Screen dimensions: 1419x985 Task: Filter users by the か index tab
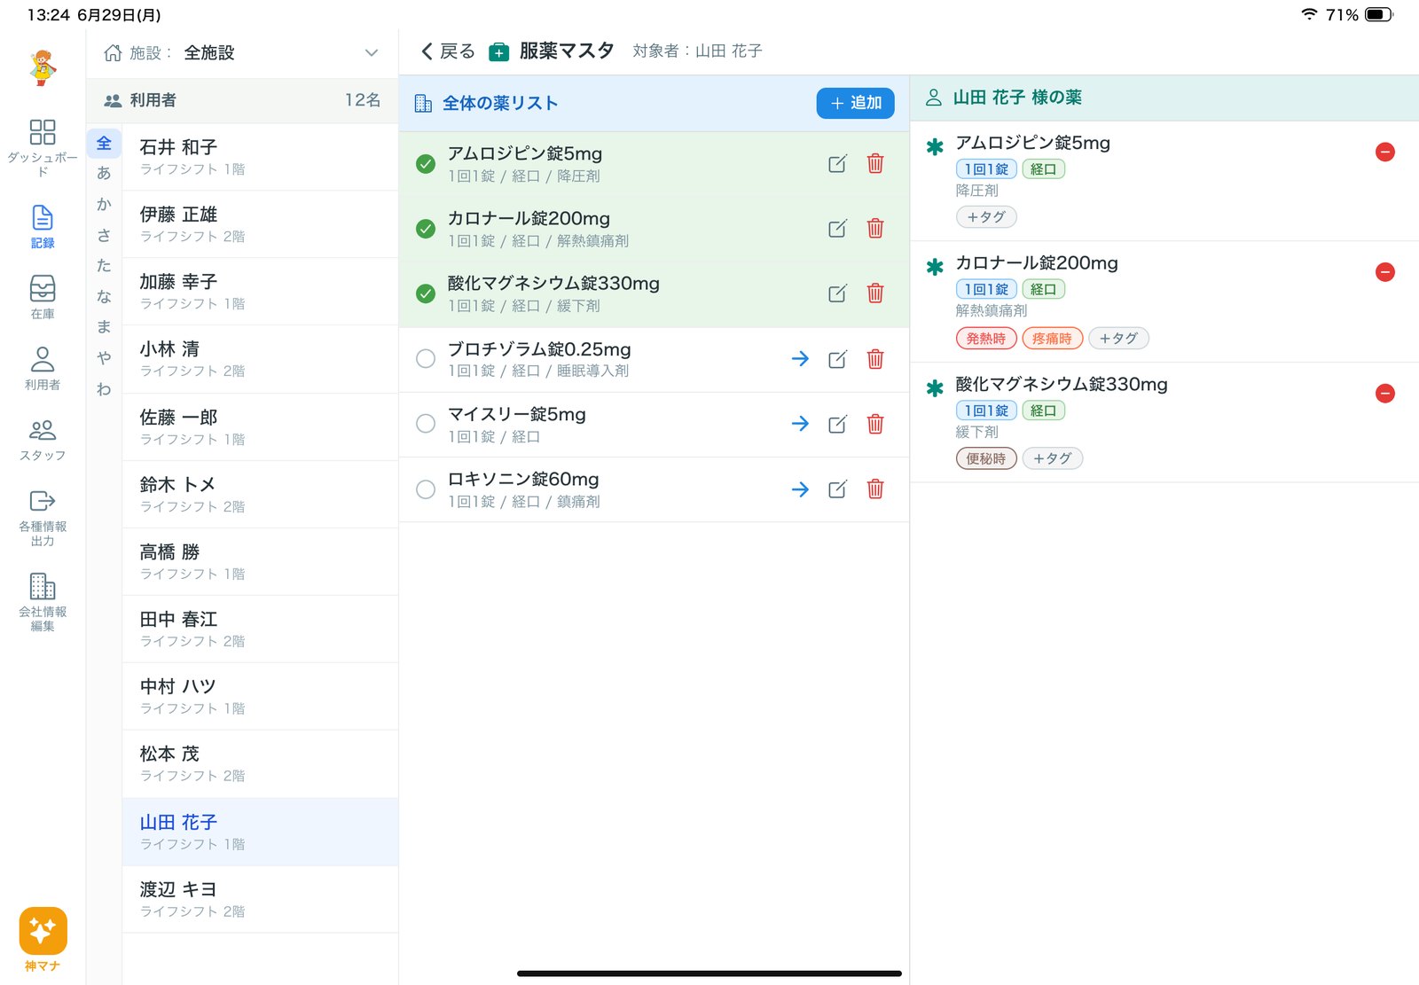tap(104, 205)
